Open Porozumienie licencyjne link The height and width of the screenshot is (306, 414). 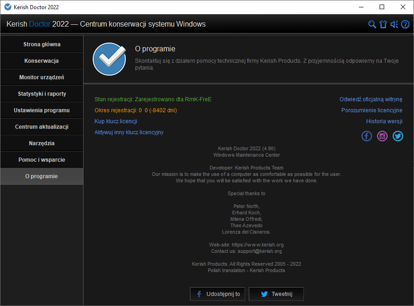372,110
